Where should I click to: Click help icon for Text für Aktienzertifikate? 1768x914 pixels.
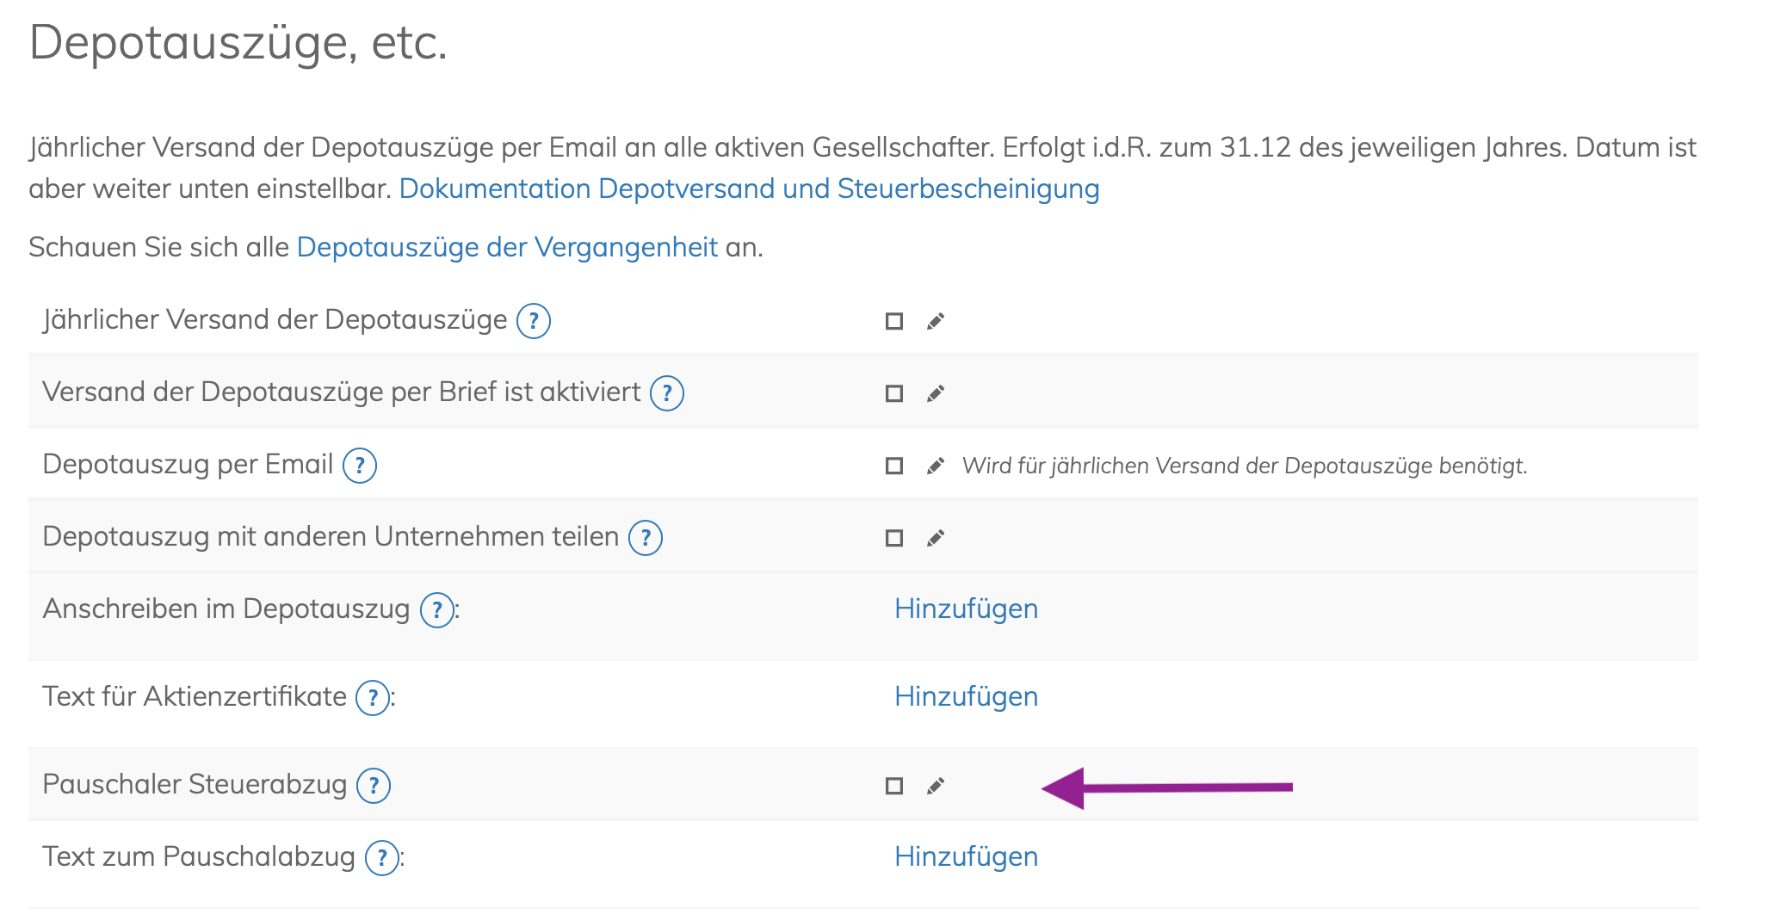pyautogui.click(x=373, y=698)
